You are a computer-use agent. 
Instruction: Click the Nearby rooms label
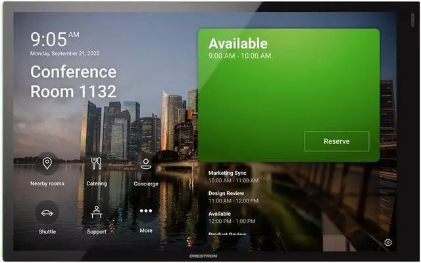(x=47, y=183)
